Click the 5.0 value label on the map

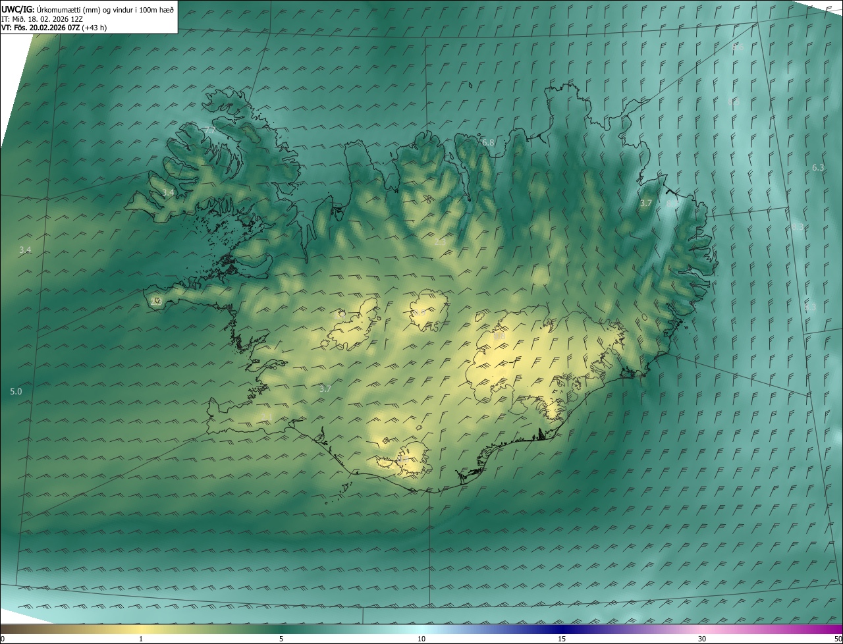[16, 392]
